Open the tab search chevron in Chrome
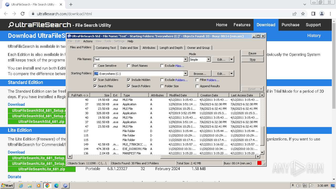336x189 pixels. (304, 4)
